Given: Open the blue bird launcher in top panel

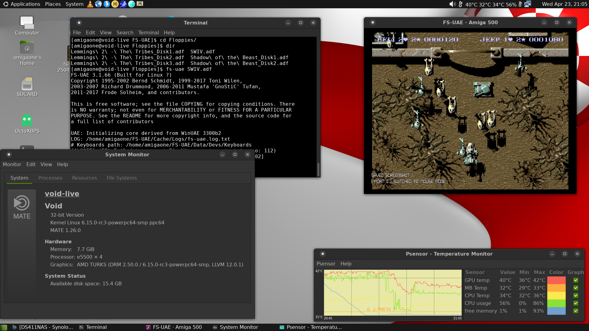Looking at the screenshot, I should tap(123, 4).
